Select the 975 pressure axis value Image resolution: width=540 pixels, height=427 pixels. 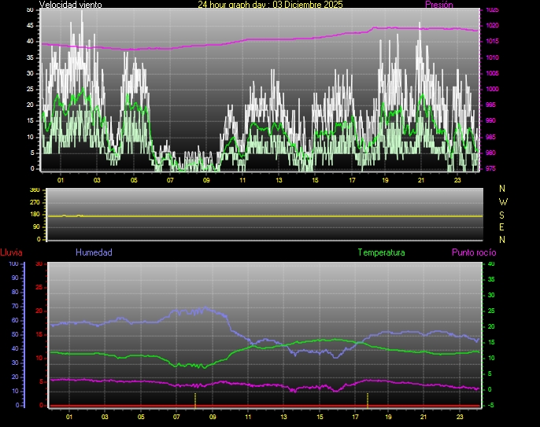tap(491, 168)
